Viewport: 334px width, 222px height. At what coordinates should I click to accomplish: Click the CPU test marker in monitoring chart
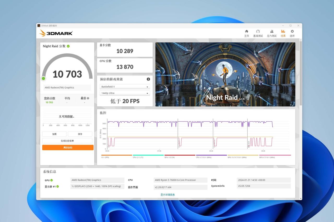tap(249, 144)
